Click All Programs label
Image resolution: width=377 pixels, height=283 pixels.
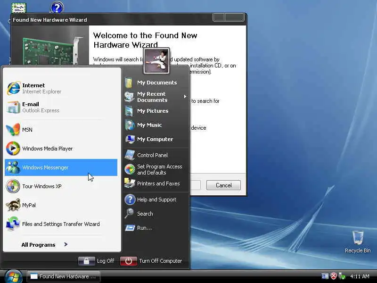[x=38, y=245]
